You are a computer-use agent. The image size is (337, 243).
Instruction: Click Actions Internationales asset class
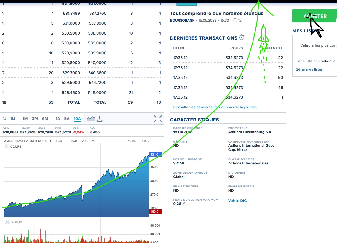(x=248, y=163)
